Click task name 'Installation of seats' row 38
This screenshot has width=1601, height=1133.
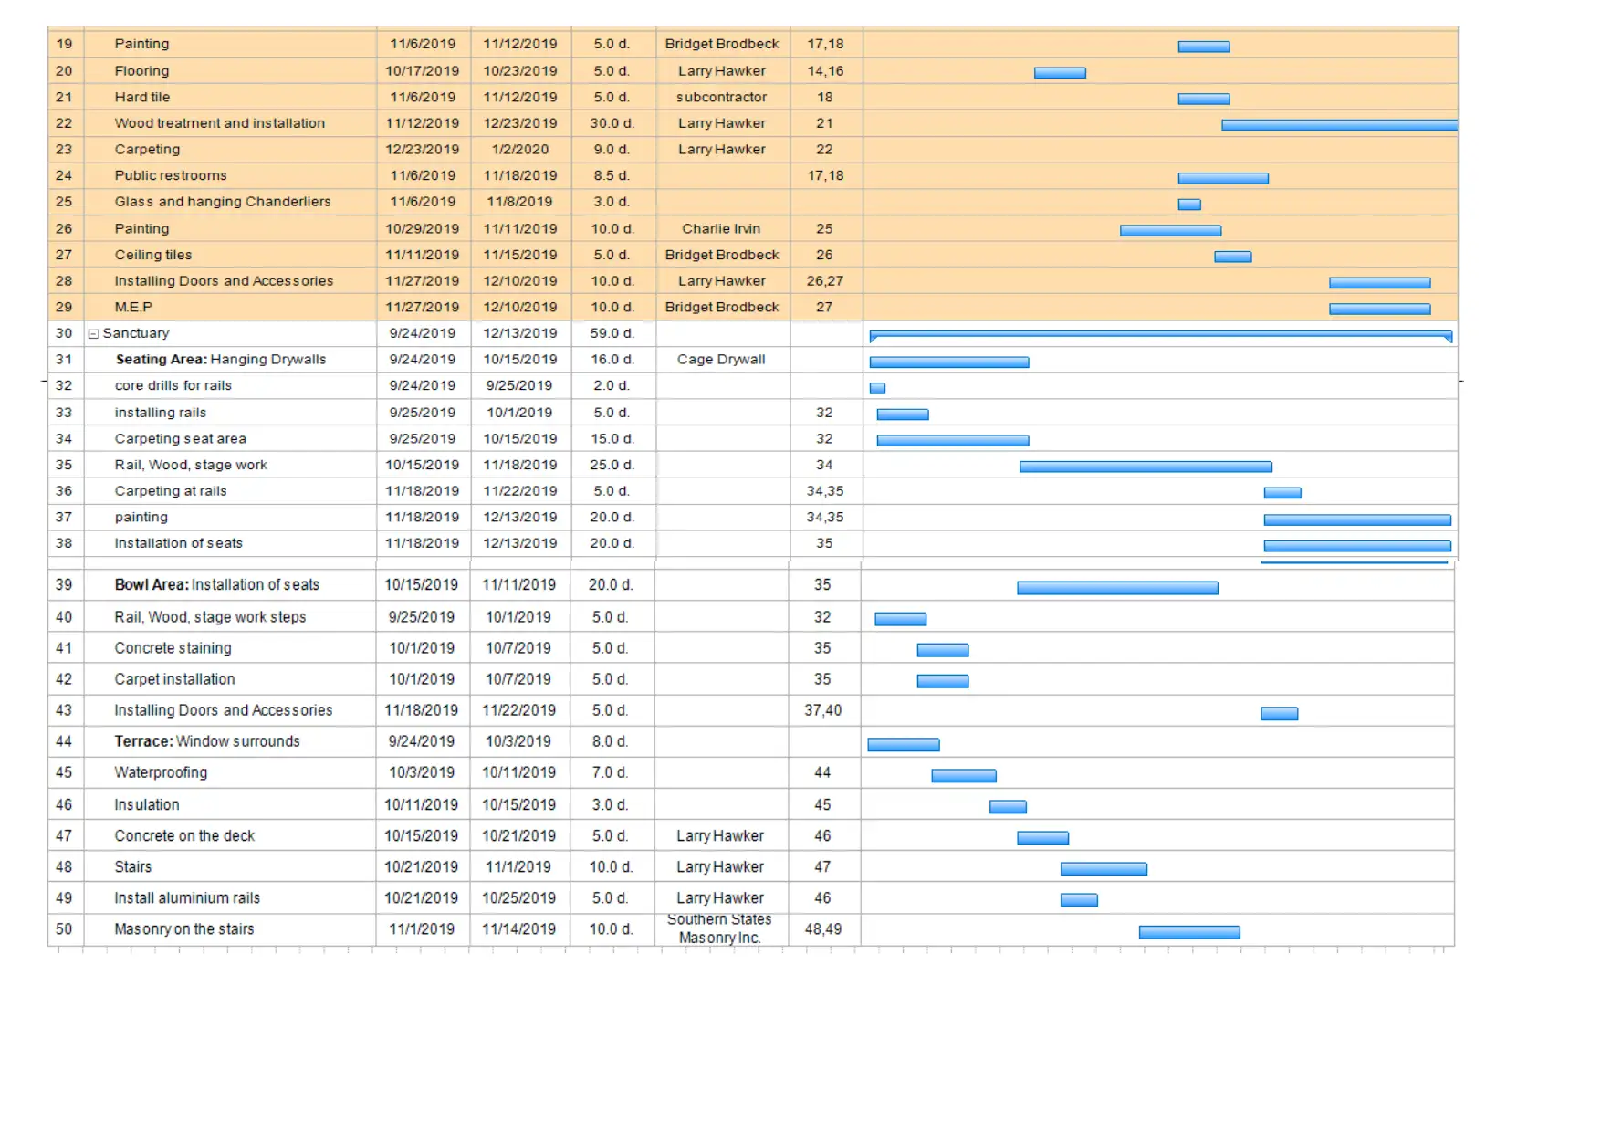(179, 542)
